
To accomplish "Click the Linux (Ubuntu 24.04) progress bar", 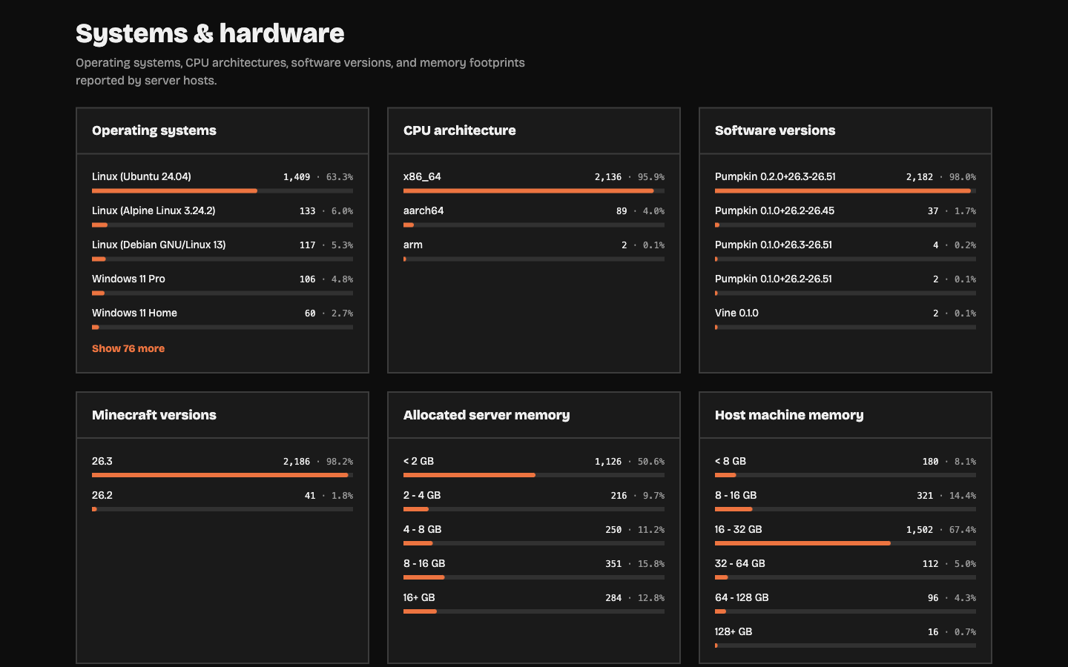I will (x=222, y=190).
